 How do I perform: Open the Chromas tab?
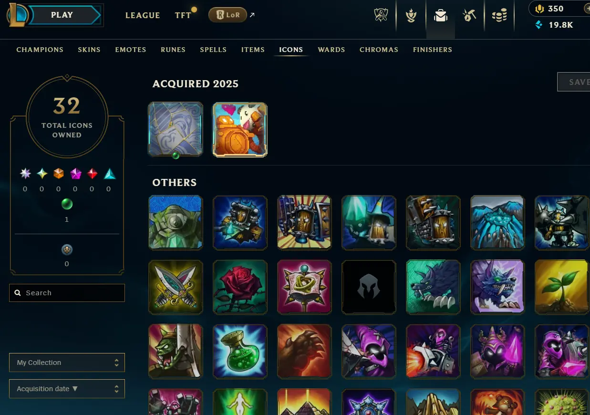pos(379,50)
